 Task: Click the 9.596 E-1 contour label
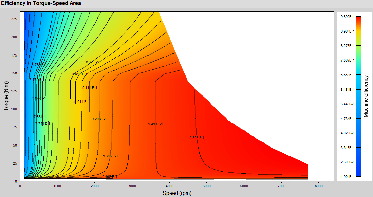pyautogui.click(x=197, y=138)
